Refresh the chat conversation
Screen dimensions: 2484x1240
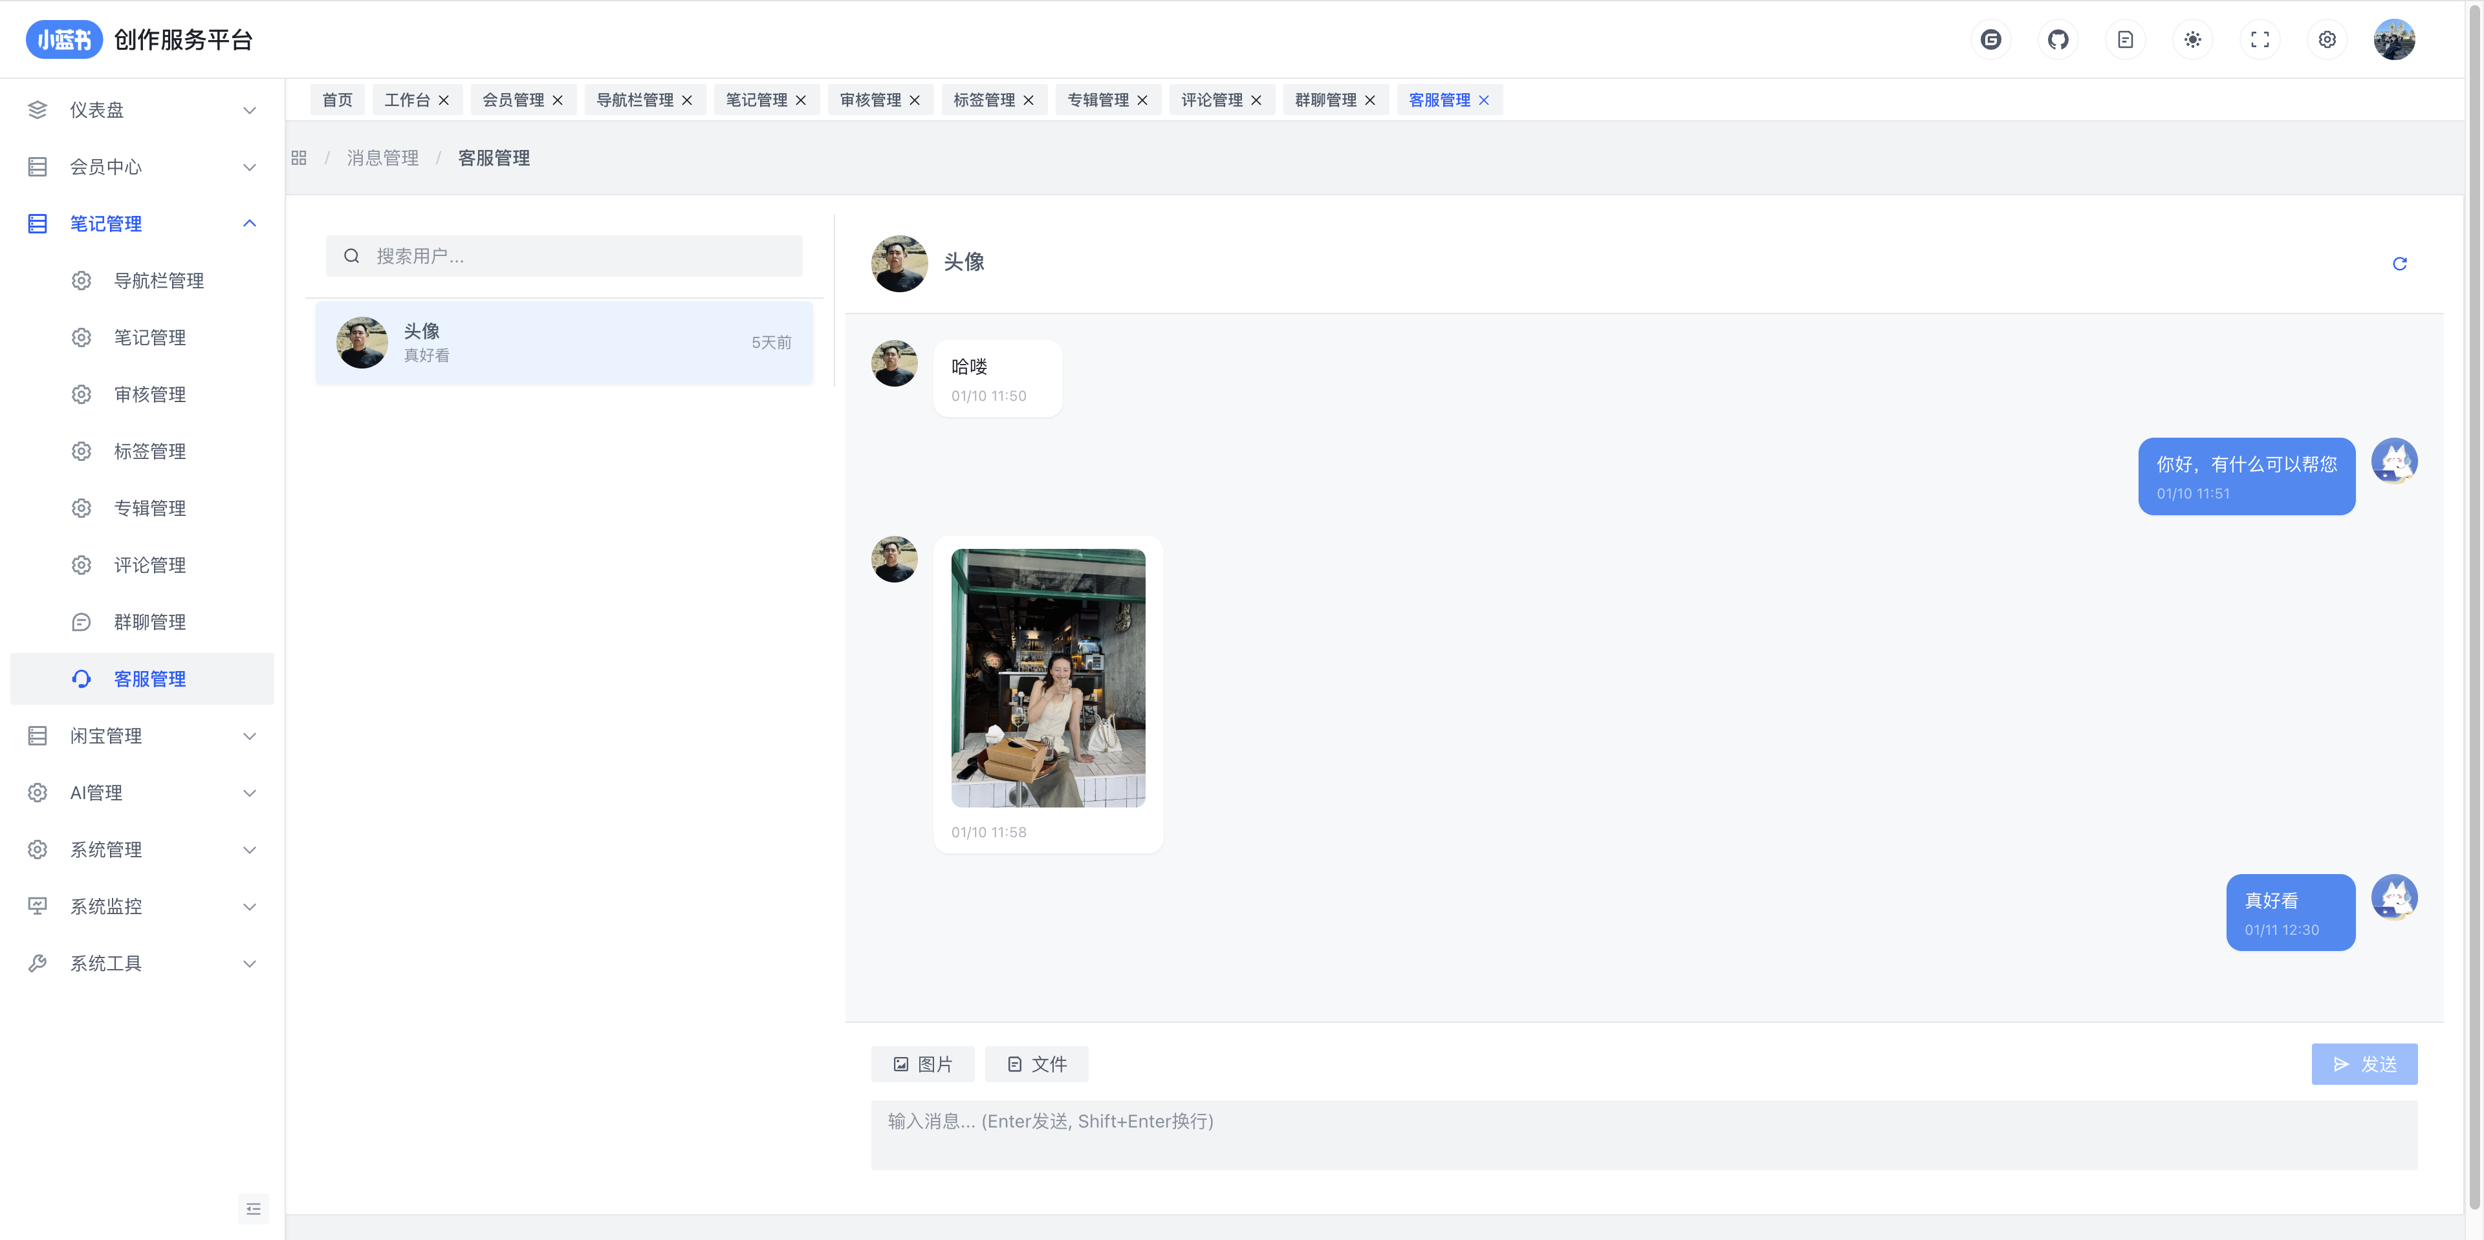click(x=2399, y=264)
